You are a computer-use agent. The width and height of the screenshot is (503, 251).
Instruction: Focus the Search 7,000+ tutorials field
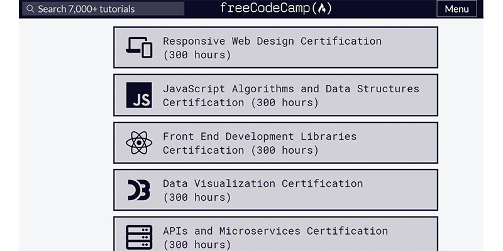[103, 9]
